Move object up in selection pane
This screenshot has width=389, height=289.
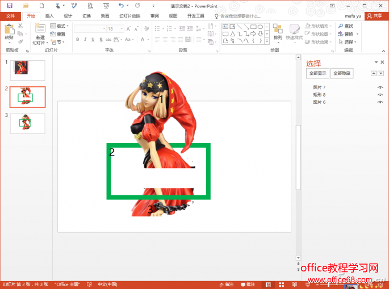374,73
